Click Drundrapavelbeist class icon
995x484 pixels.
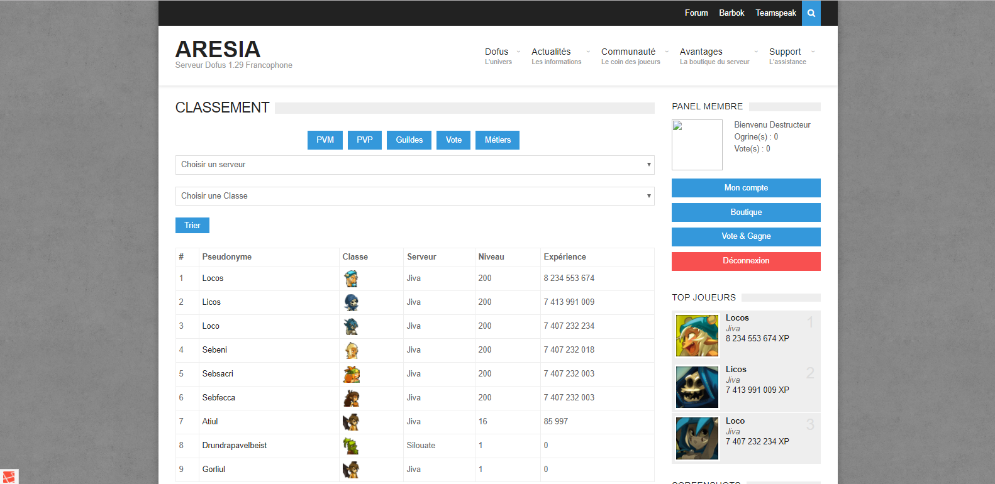click(351, 446)
